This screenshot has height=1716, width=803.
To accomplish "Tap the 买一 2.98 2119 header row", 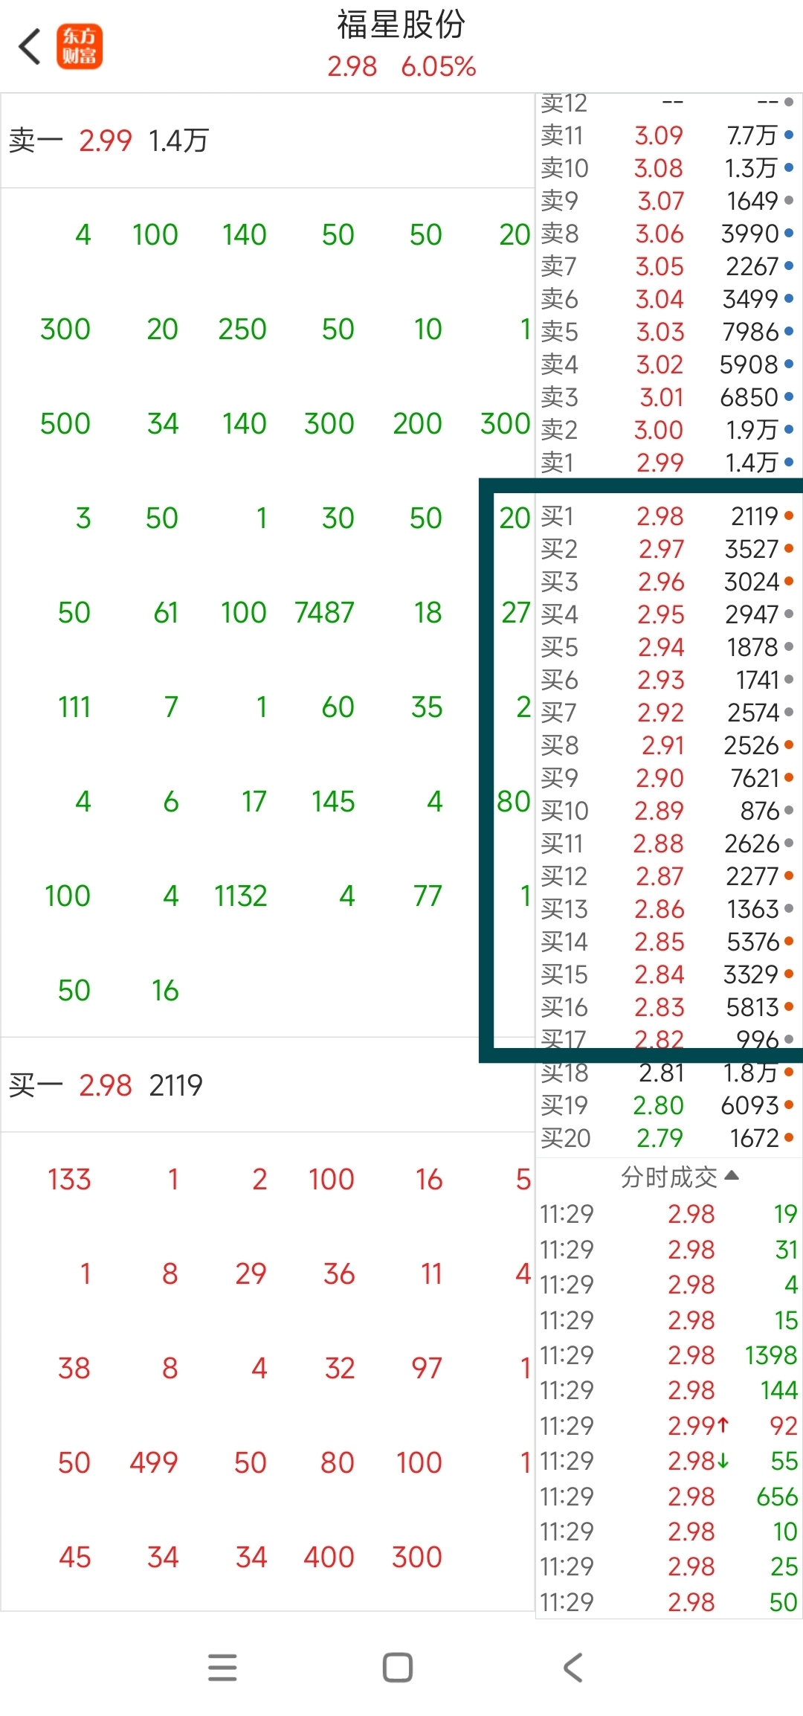I will [268, 1085].
